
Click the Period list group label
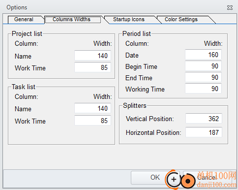pyautogui.click(x=137, y=34)
